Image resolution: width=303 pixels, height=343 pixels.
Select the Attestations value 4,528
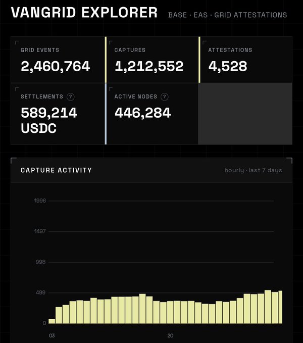click(x=228, y=66)
